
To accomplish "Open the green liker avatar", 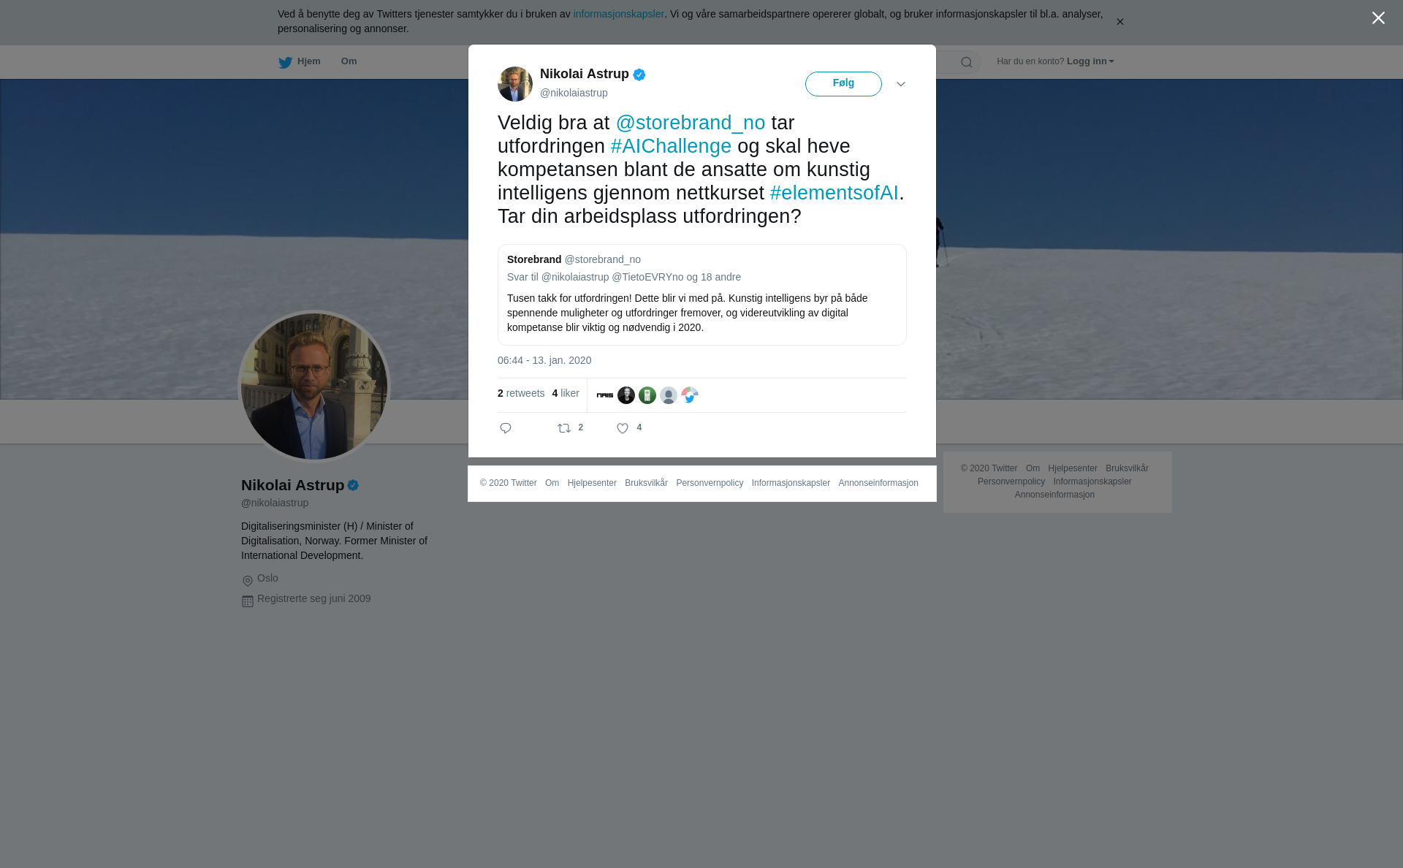I will coord(647,395).
